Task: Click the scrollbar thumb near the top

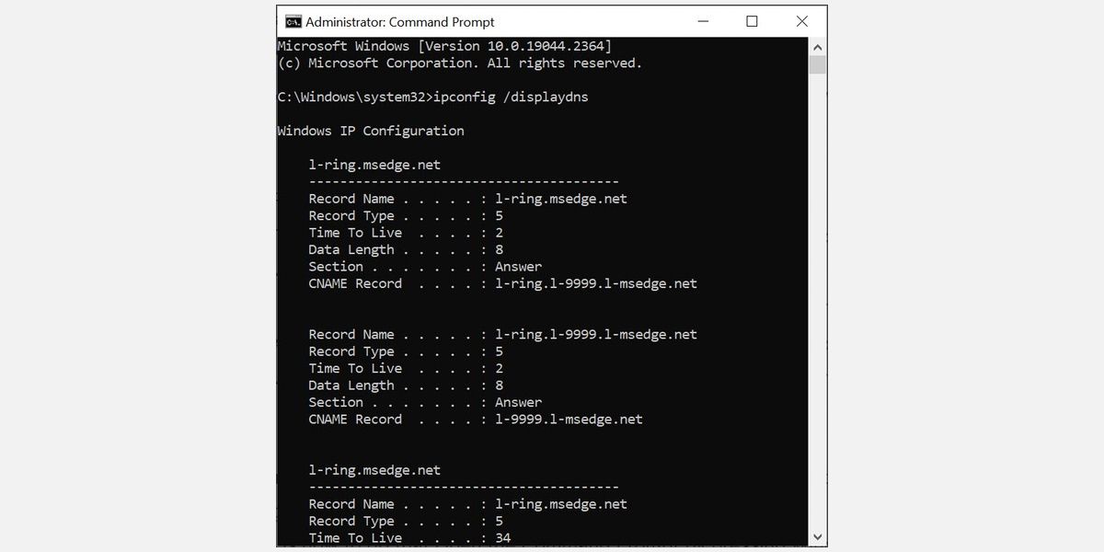Action: (817, 64)
